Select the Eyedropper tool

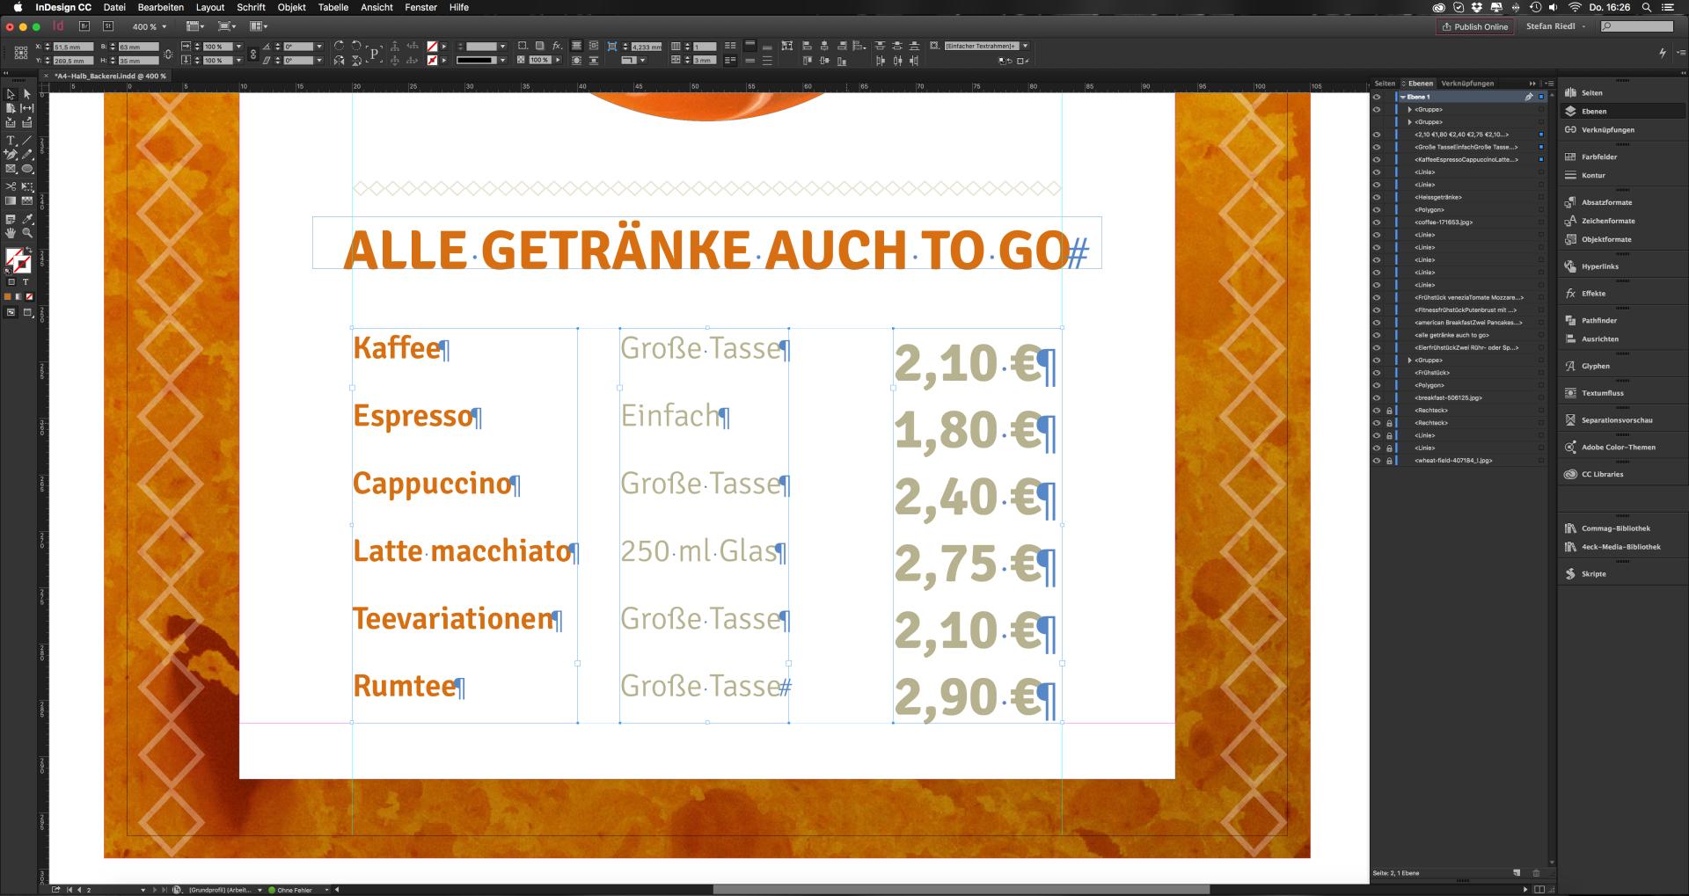[x=27, y=220]
